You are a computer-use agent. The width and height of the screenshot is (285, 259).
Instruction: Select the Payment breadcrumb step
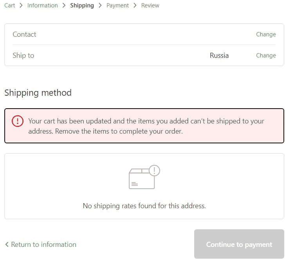[117, 5]
